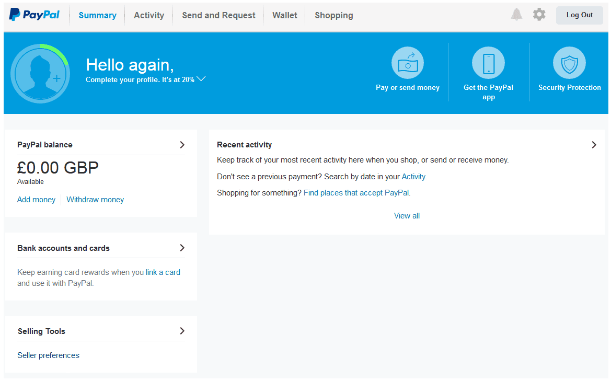Click the profile avatar picture
Image resolution: width=611 pixels, height=381 pixels.
40,74
